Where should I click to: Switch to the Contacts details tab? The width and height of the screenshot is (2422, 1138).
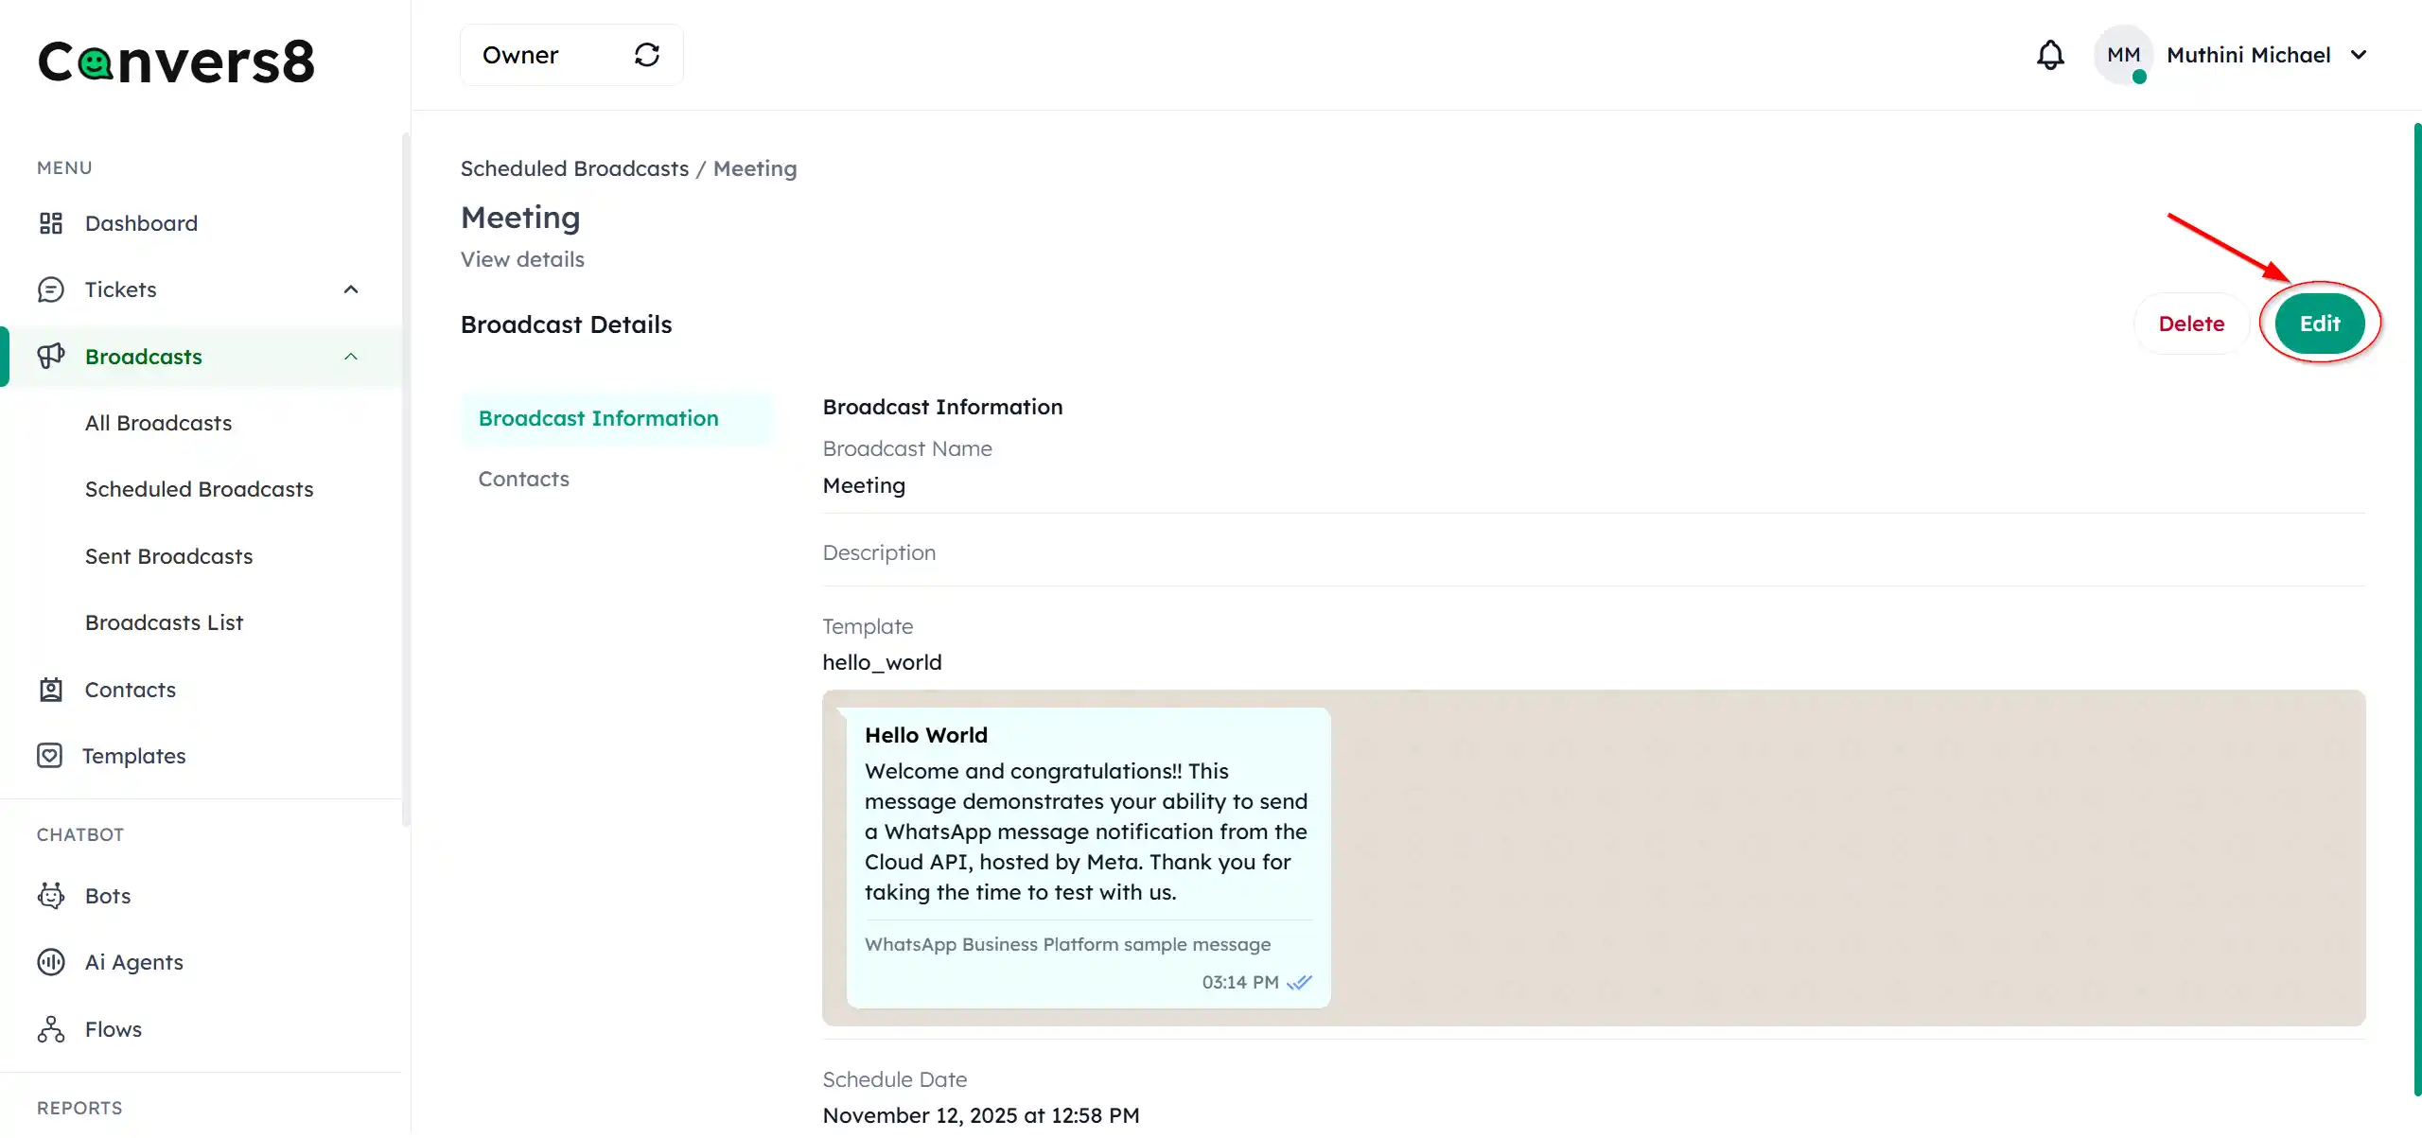tap(523, 479)
